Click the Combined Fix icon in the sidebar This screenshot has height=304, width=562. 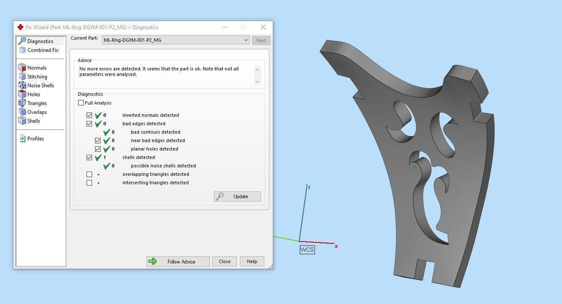click(22, 50)
